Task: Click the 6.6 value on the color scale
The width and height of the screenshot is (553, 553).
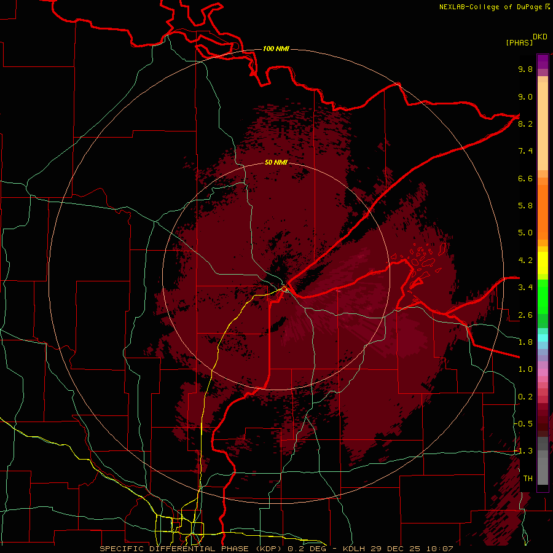Action: pyautogui.click(x=525, y=178)
